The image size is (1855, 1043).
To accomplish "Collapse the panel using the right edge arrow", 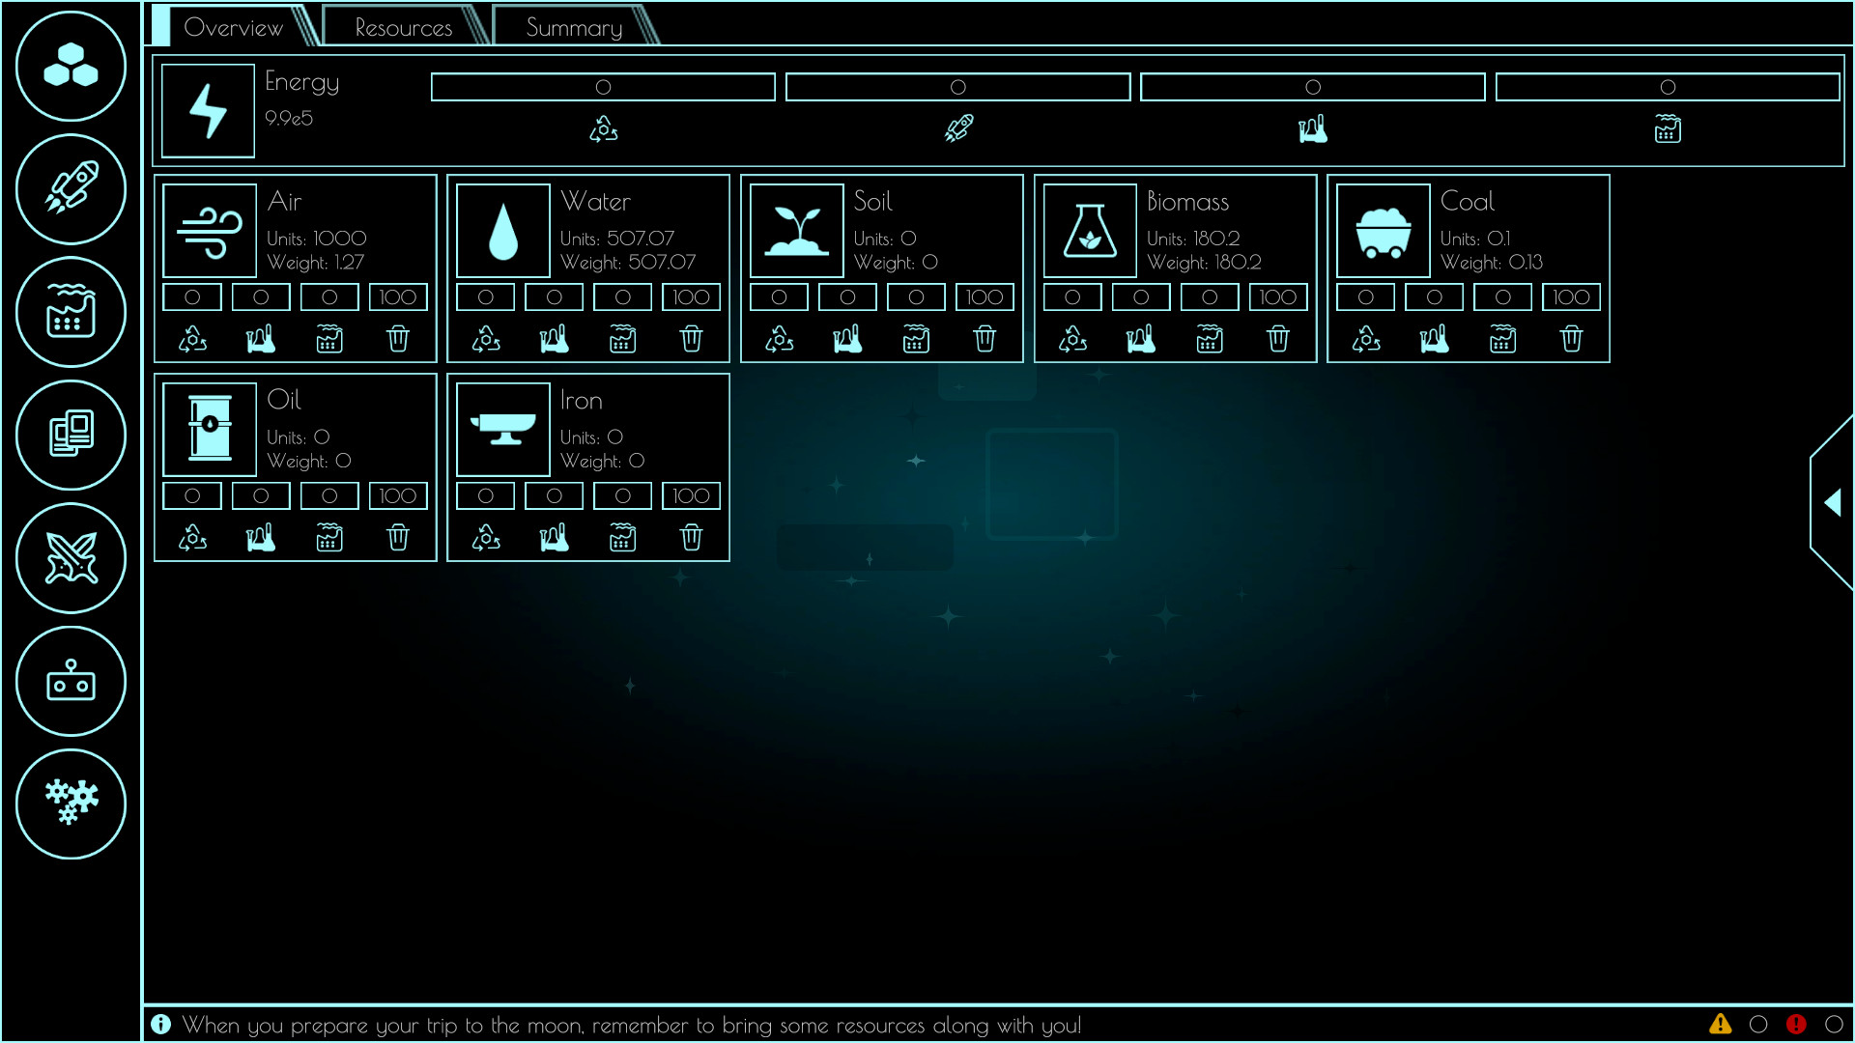I will [1831, 502].
